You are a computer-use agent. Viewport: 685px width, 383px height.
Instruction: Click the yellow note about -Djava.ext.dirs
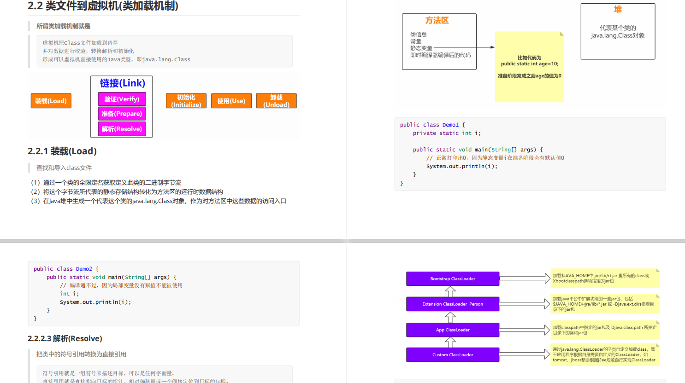pos(605,304)
